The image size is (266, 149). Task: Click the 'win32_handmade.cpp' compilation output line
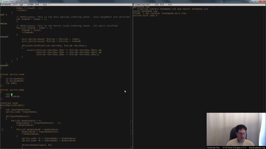click(x=145, y=11)
